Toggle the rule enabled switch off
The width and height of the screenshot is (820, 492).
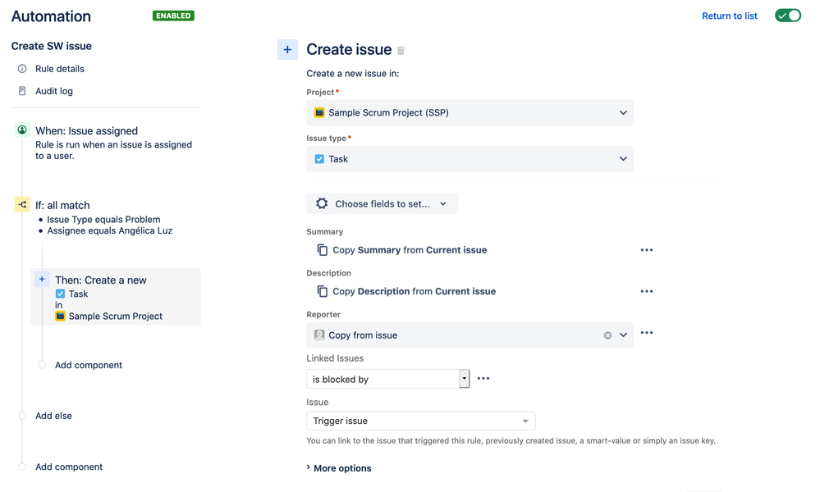(787, 16)
